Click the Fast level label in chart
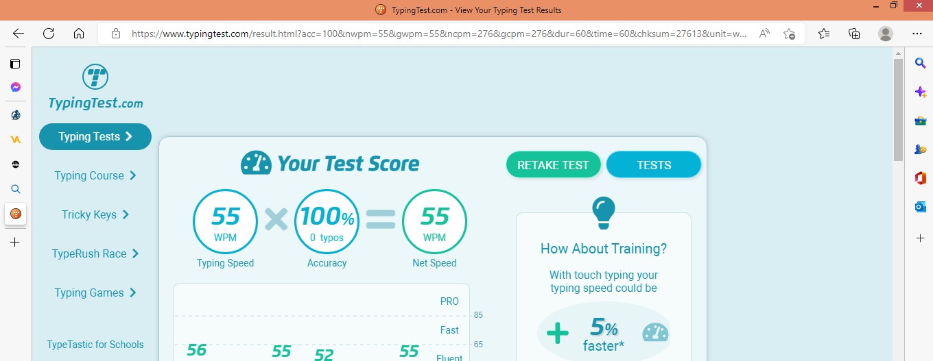Viewport: 933px width, 361px height. click(449, 330)
